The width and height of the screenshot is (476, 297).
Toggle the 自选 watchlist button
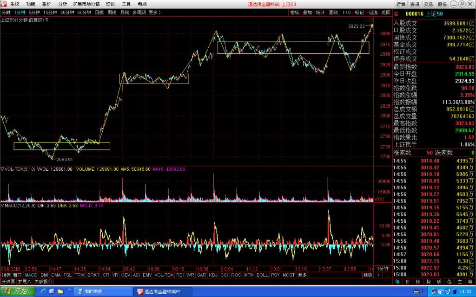point(372,13)
